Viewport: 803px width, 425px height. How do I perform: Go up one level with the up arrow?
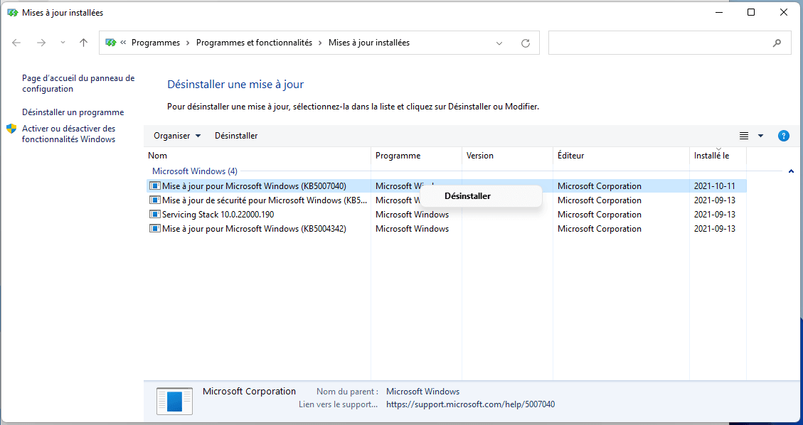tap(84, 43)
